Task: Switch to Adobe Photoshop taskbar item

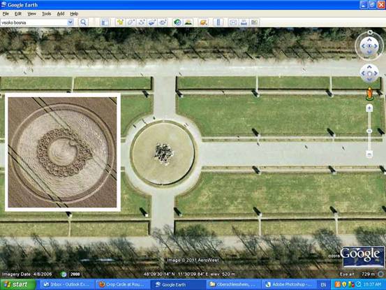Action: pyautogui.click(x=289, y=284)
